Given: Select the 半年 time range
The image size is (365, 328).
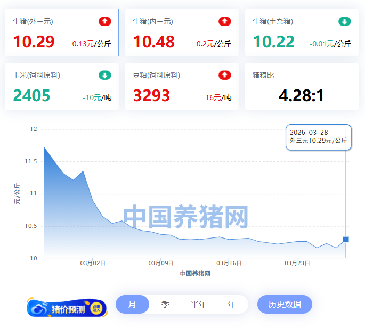Looking at the screenshot, I should click(x=199, y=305).
